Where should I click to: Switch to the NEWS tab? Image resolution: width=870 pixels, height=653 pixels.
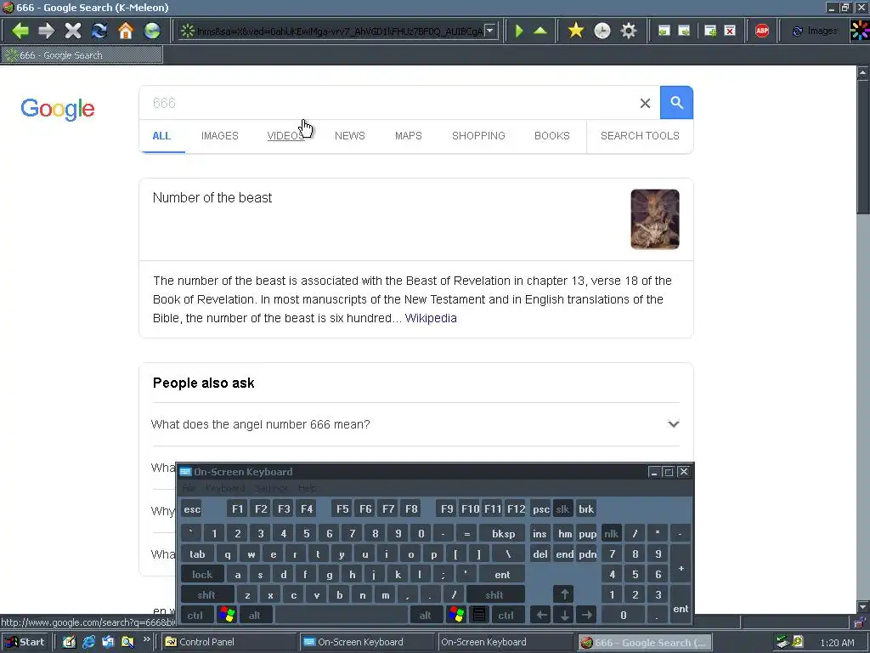[x=349, y=136]
